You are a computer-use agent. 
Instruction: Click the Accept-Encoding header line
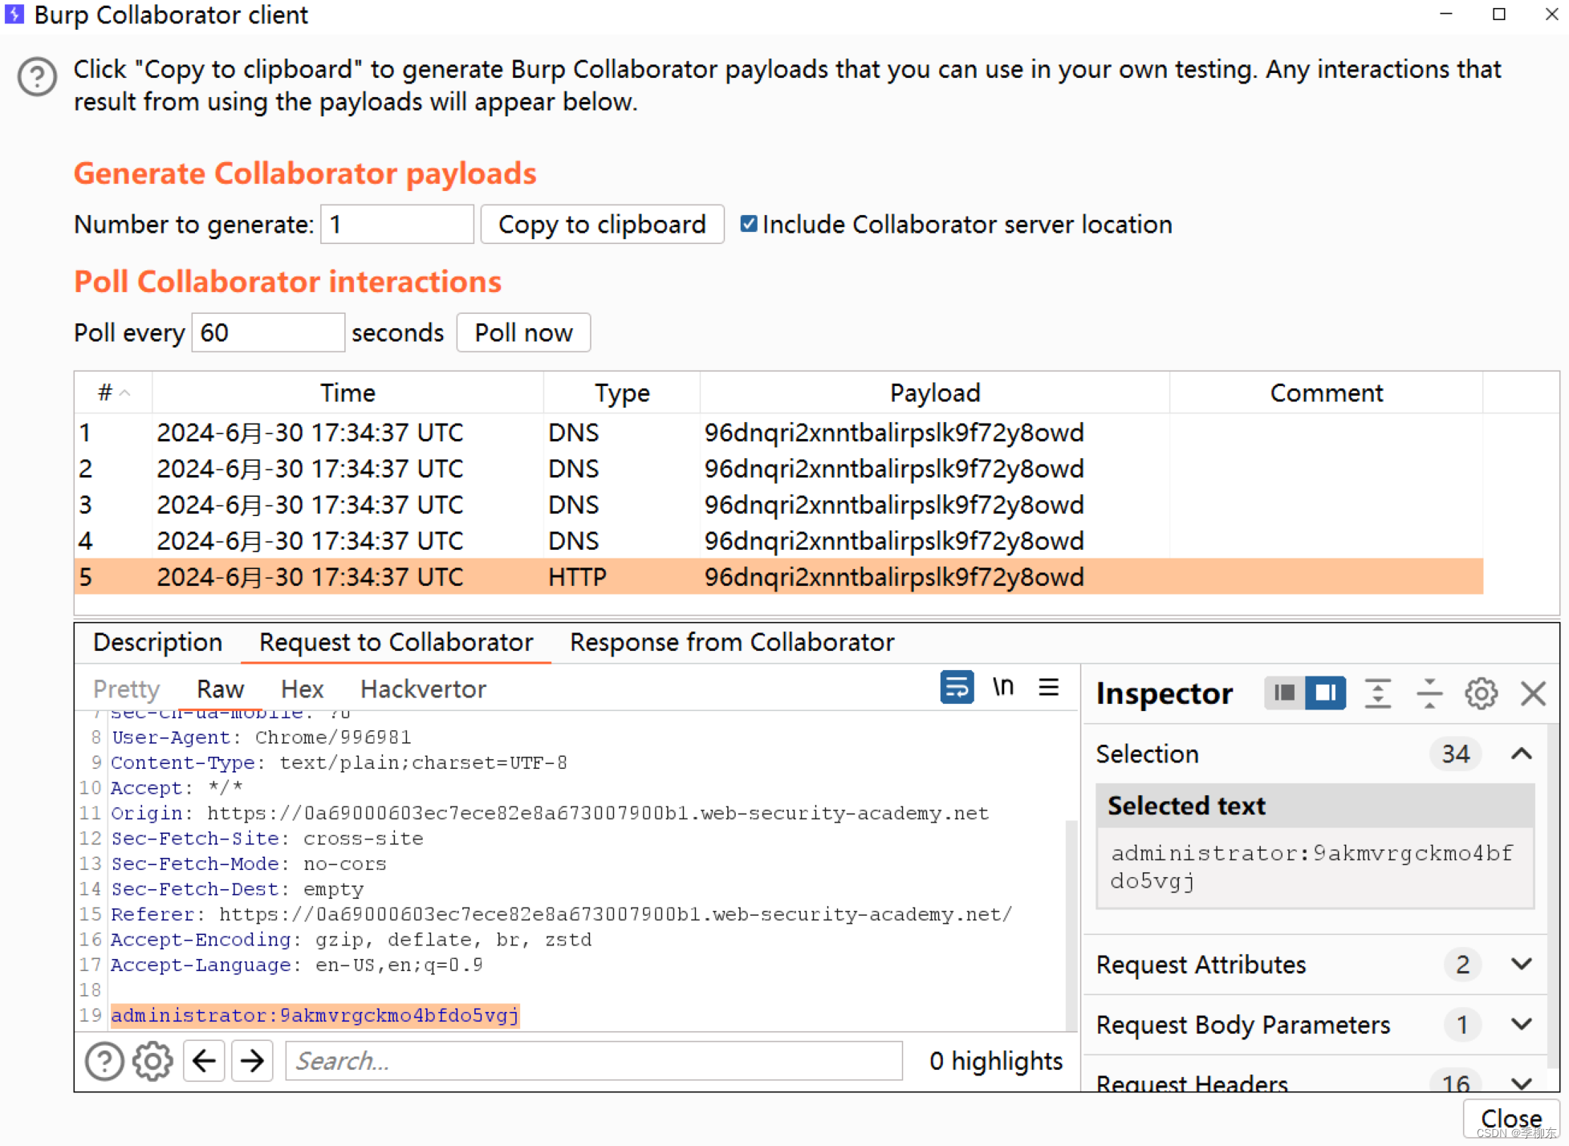tap(351, 940)
